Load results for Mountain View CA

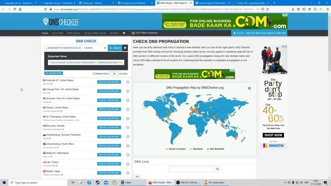coord(109,100)
